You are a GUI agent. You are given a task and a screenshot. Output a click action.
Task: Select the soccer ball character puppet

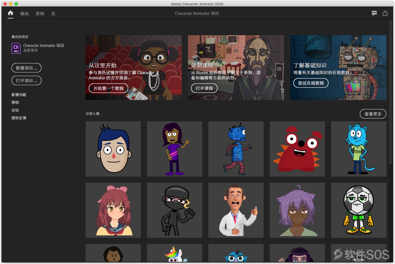click(x=359, y=210)
